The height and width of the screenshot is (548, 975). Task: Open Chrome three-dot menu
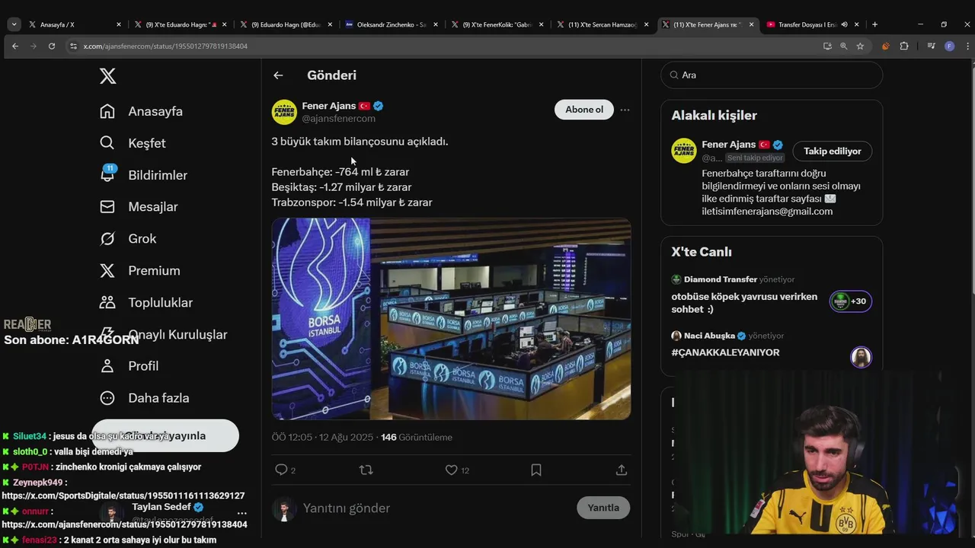click(x=966, y=46)
